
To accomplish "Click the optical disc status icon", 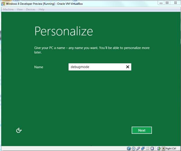I will [133, 148].
